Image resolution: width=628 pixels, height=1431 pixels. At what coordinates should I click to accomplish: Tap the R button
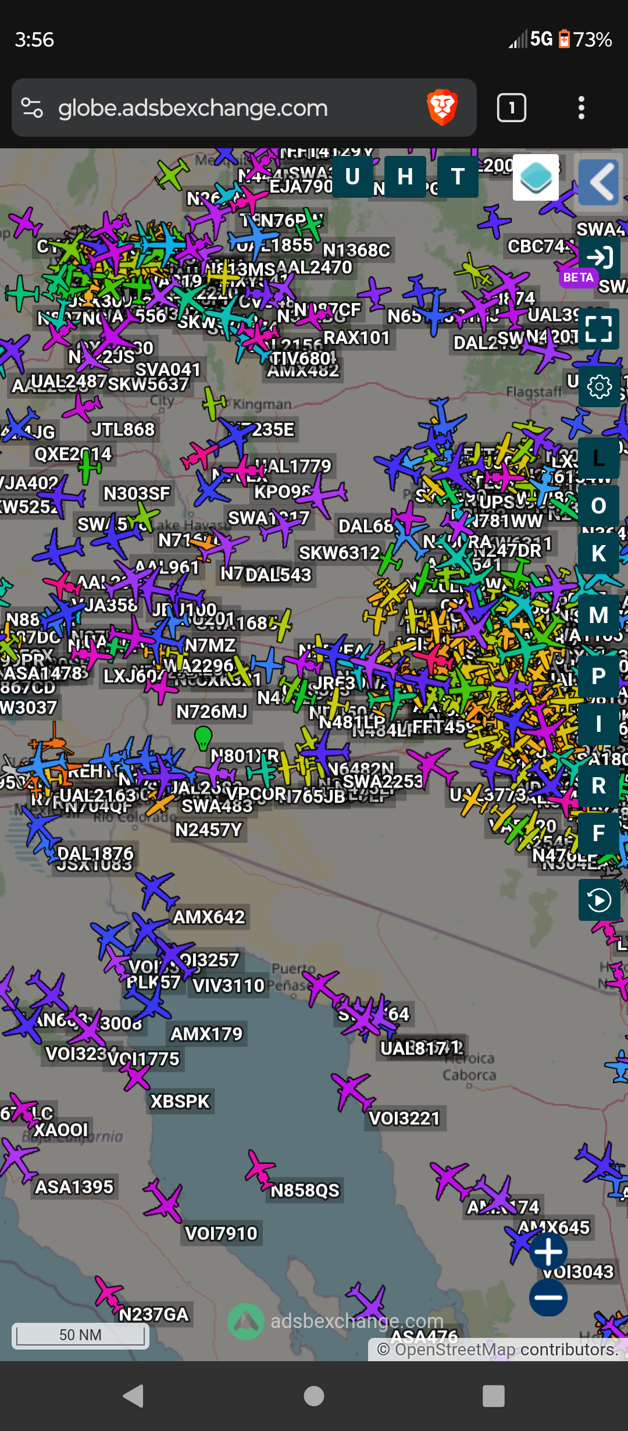tap(599, 786)
